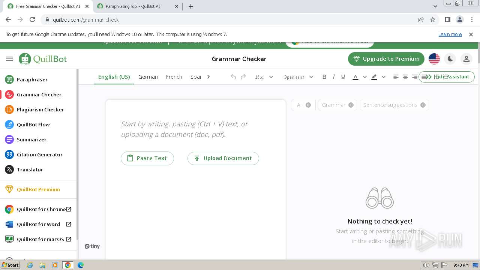Screen dimensions: 480x270
Task: Open QuillBot for Chrome link
Action: click(38, 209)
